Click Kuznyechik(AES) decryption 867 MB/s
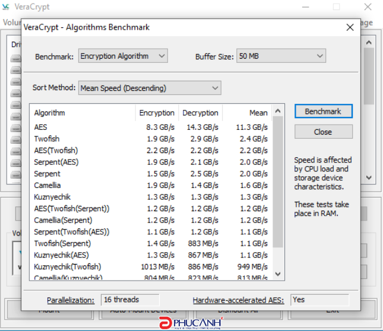383x331 pixels. click(x=203, y=255)
